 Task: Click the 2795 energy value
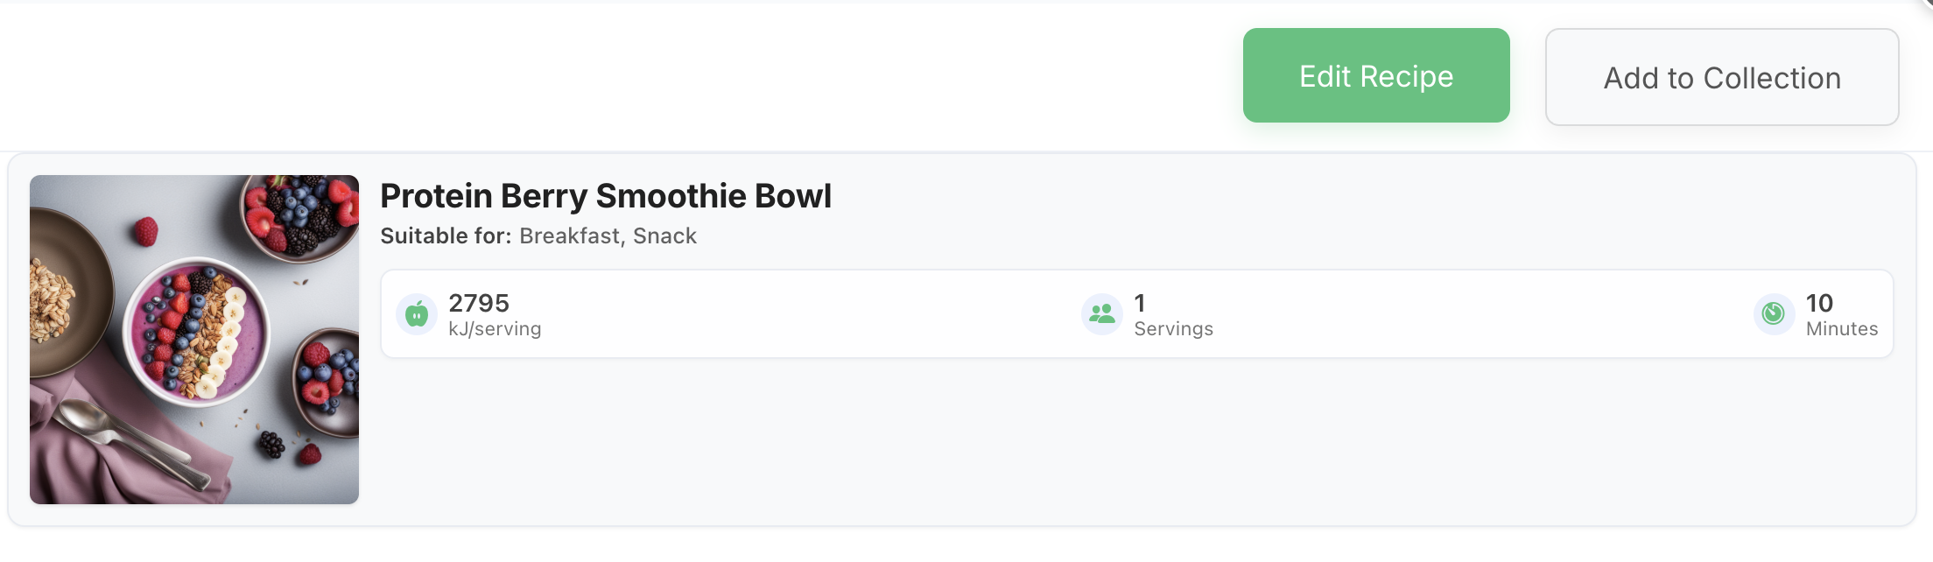pos(478,303)
